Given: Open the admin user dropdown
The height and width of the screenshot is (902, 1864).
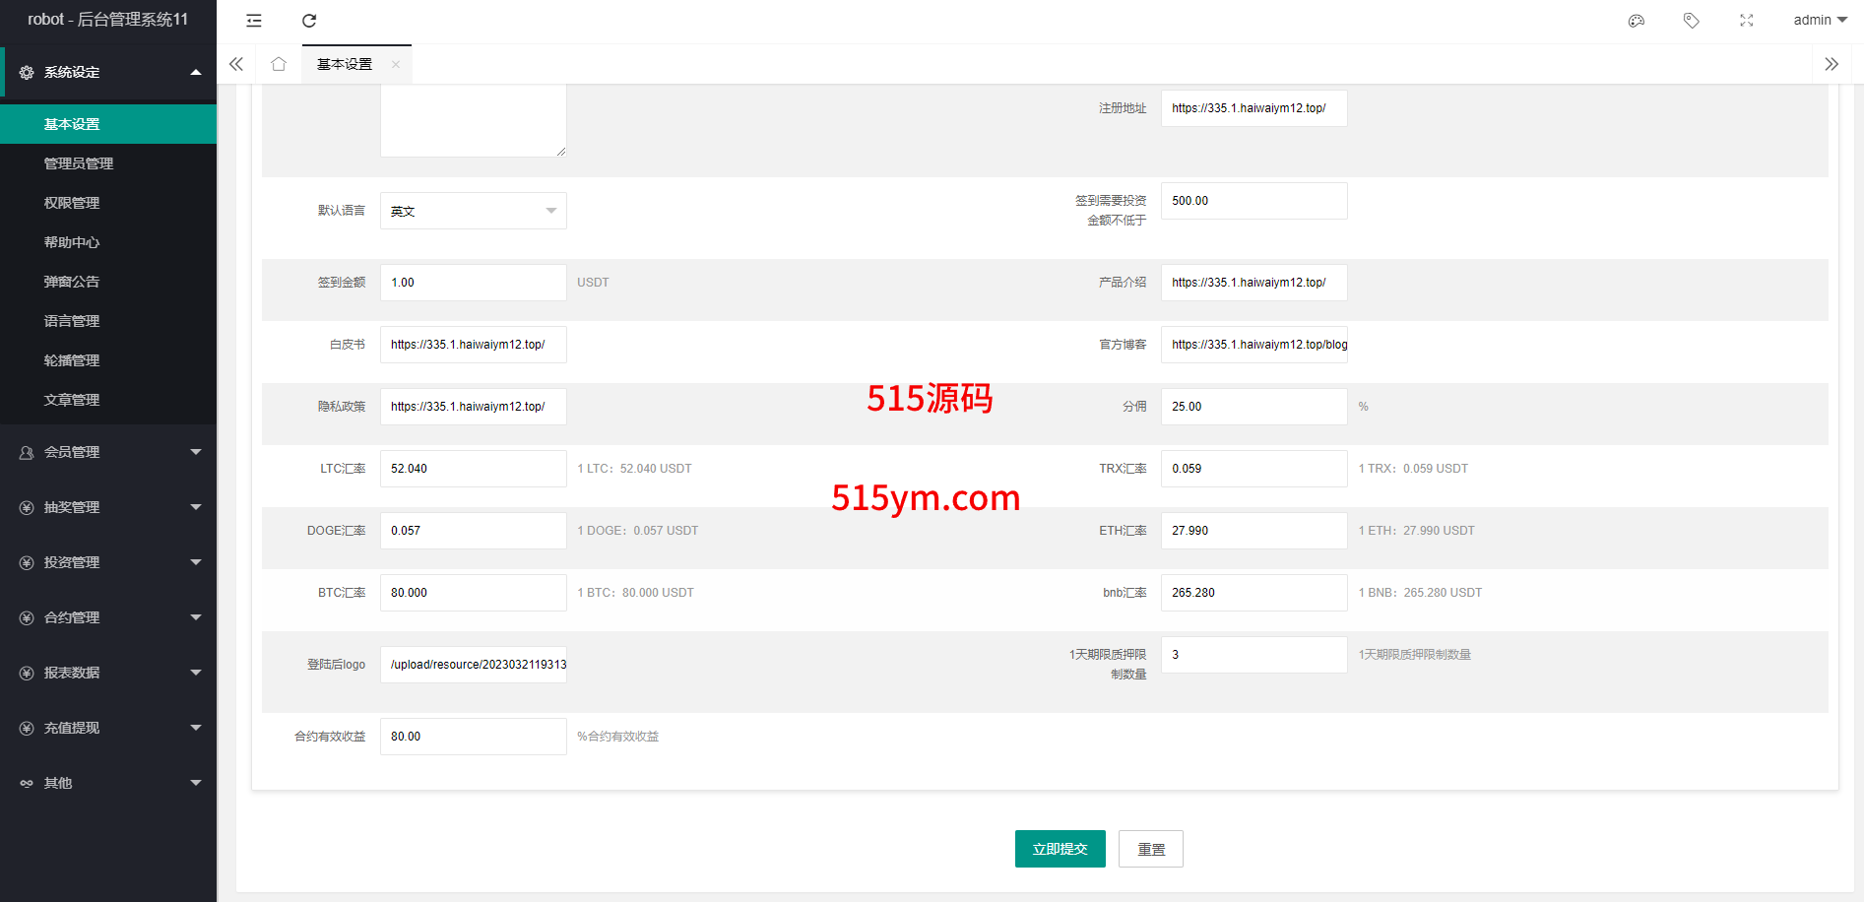Looking at the screenshot, I should pyautogui.click(x=1820, y=21).
